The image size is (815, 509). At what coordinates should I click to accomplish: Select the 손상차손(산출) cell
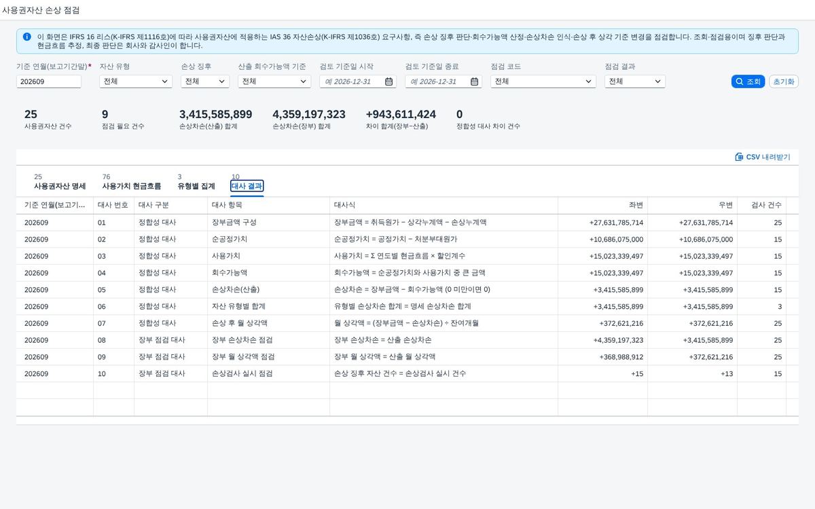[x=268, y=290]
